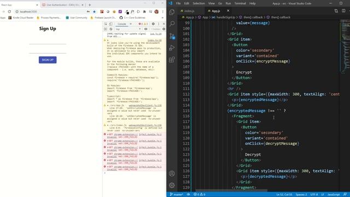The image size is (350, 197).
Task: Open the Chrome extensions puzzle icon
Action: point(144,11)
